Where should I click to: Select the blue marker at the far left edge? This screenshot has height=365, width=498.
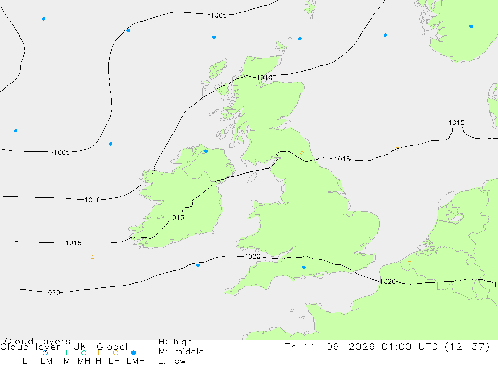[15, 131]
